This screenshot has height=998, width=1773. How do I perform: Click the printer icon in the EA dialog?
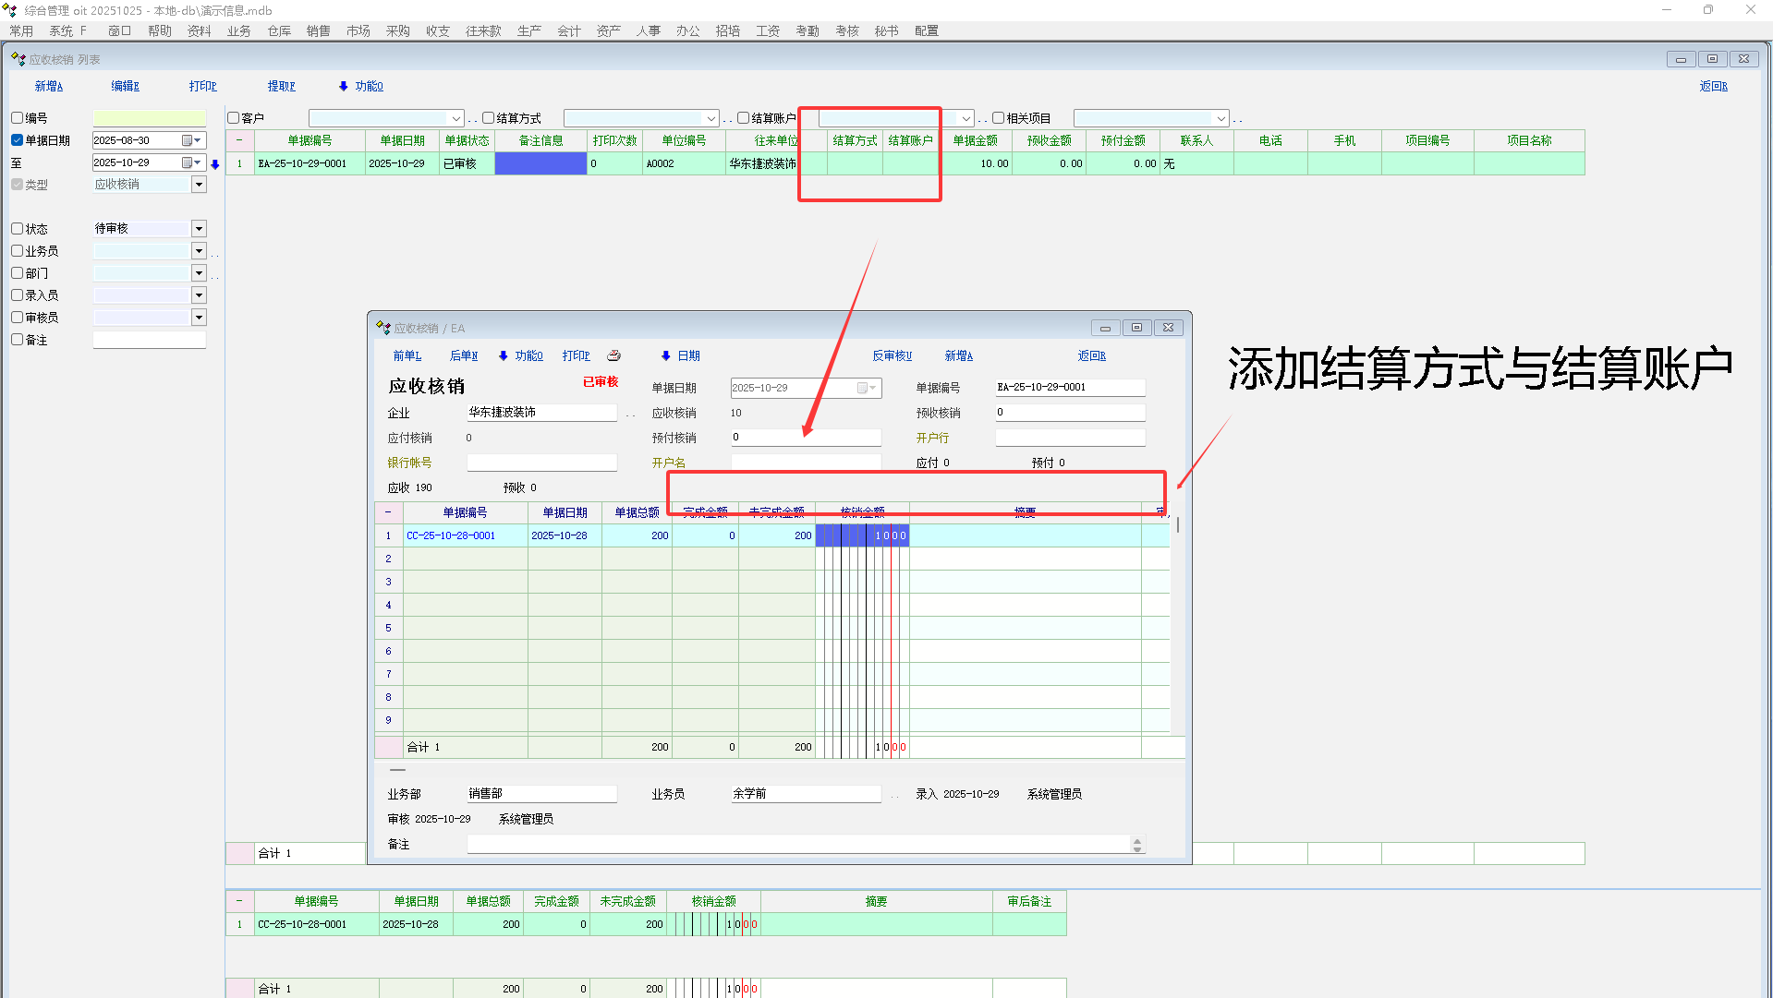pos(614,355)
